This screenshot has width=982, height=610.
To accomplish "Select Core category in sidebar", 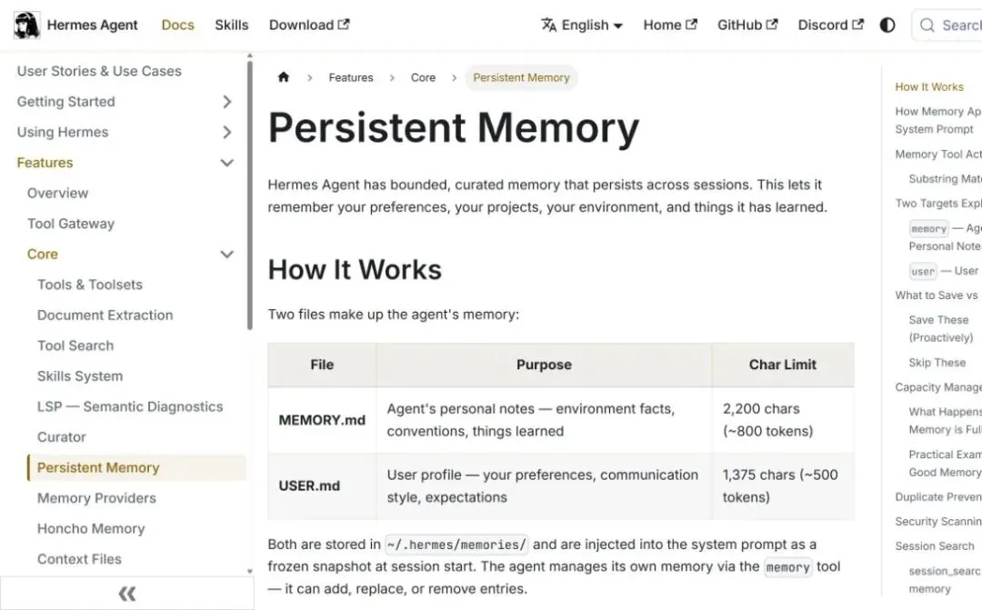I will 43,255.
